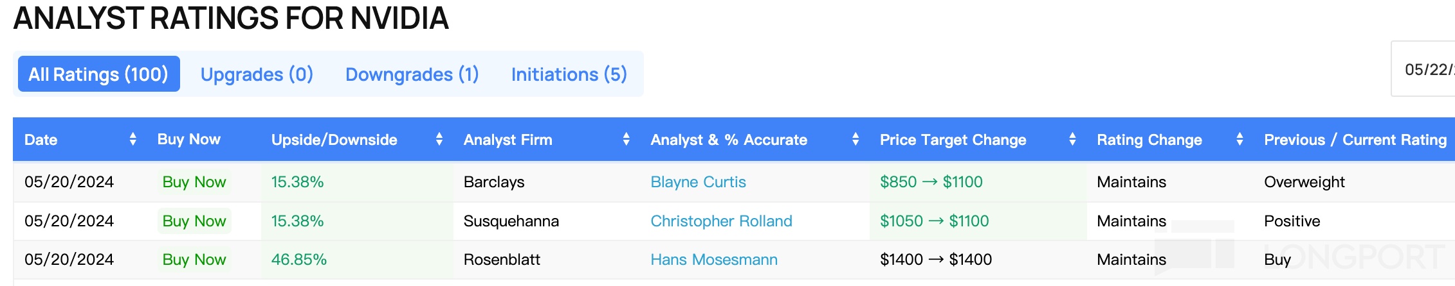Switch to the Upgrades (0) tab
Screen dimensions: 1455x286
tap(257, 74)
